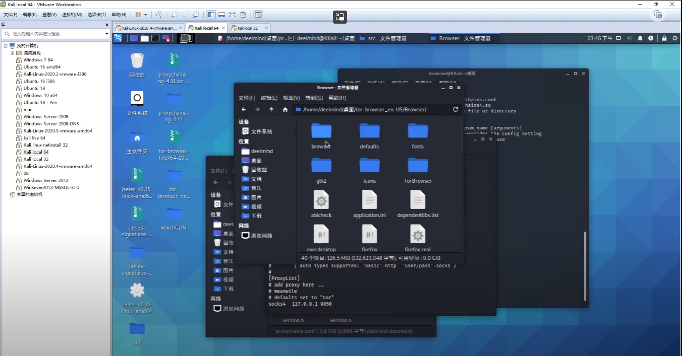This screenshot has height=356, width=682.
Task: Click the back arrow in Browser file manager
Action: (244, 109)
